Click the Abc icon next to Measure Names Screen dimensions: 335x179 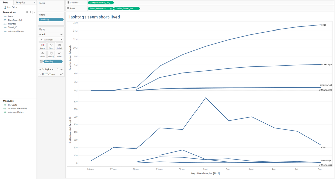5,31
